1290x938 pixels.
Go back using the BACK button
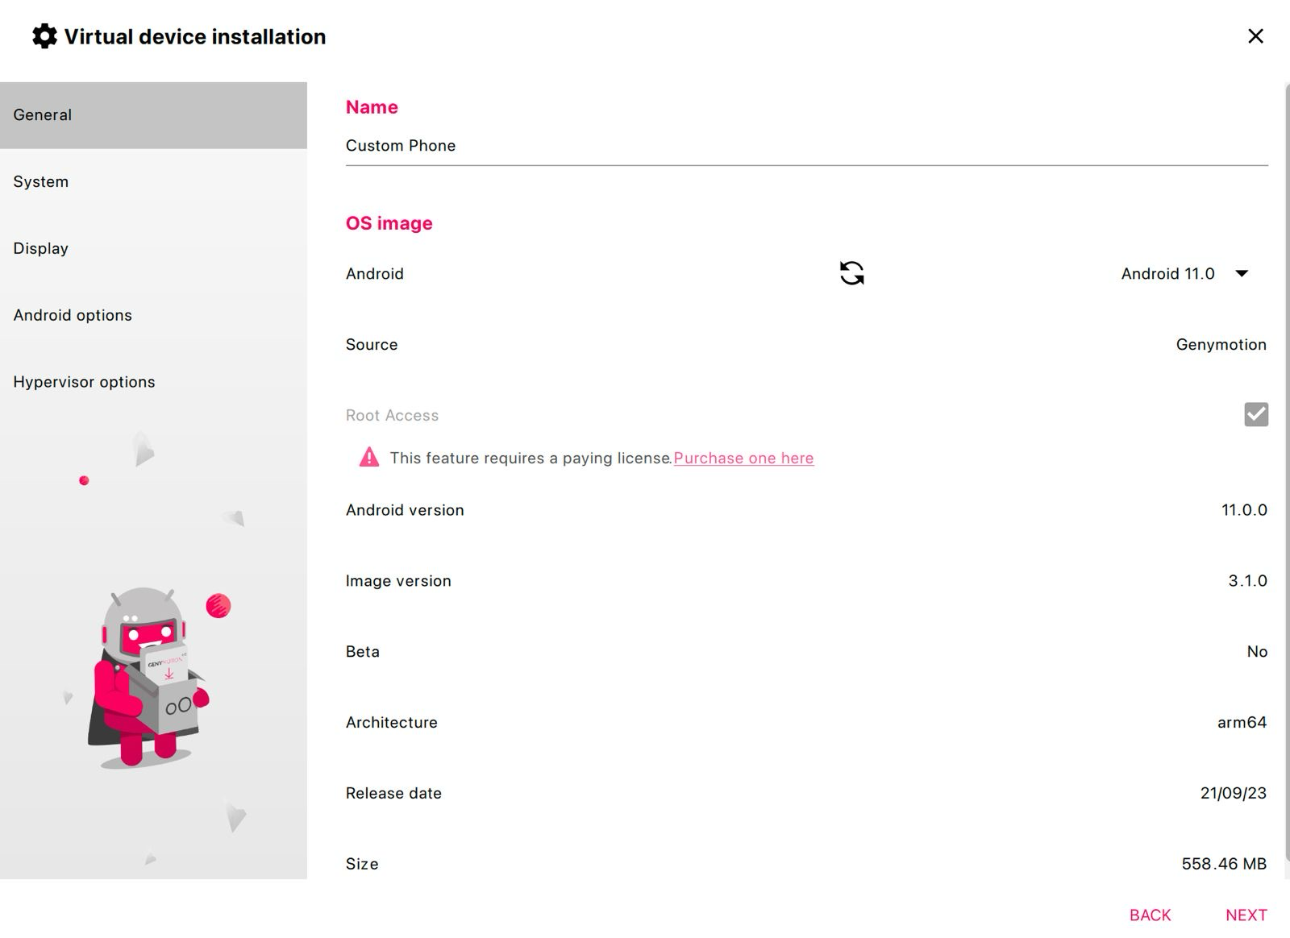pos(1149,915)
